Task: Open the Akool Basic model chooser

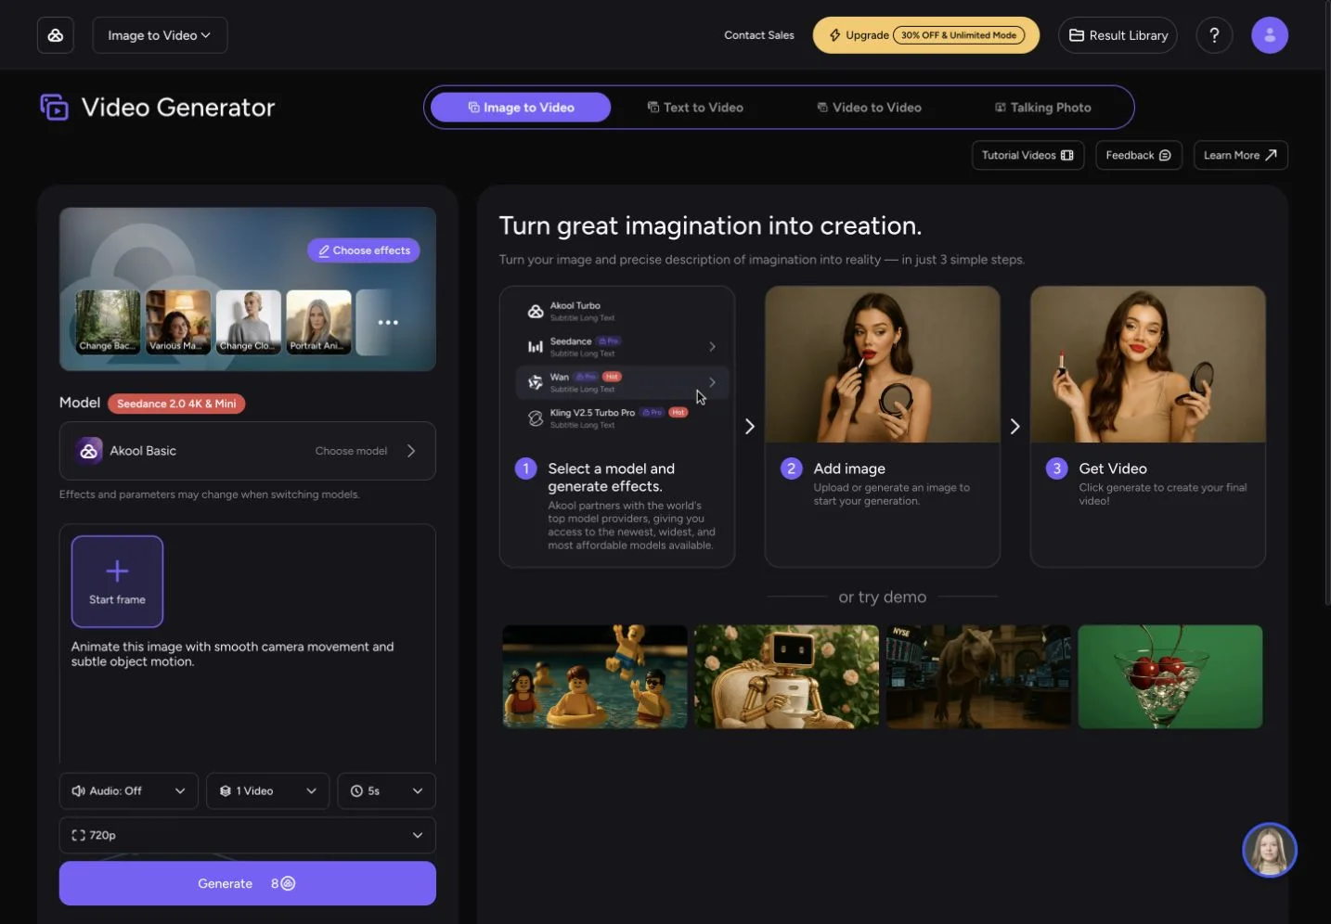Action: (248, 451)
